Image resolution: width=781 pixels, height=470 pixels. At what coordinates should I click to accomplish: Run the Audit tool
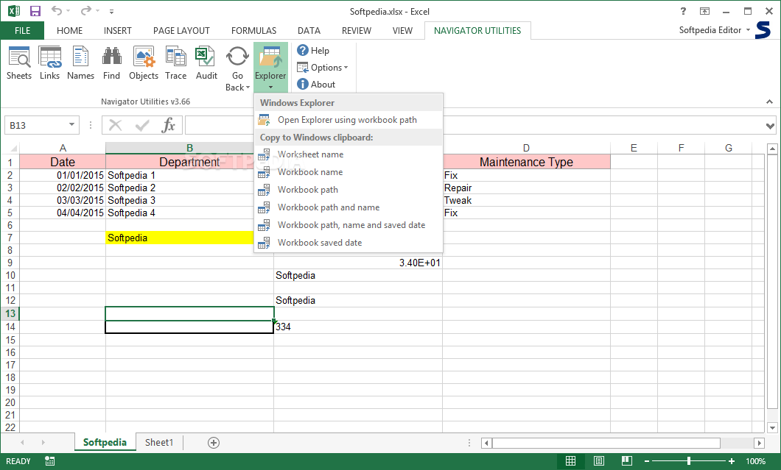pyautogui.click(x=206, y=63)
